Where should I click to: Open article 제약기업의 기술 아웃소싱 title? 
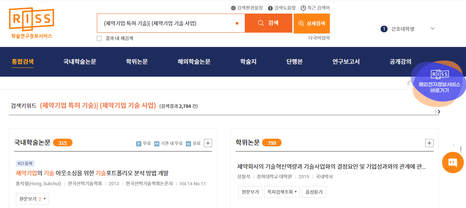click(92, 173)
